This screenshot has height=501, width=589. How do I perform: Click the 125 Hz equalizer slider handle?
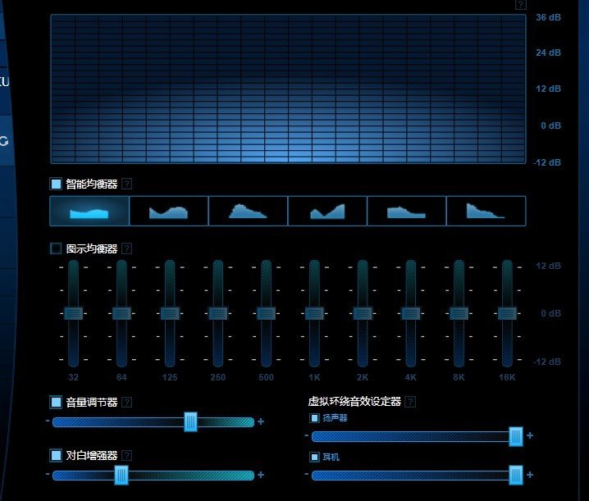(170, 313)
